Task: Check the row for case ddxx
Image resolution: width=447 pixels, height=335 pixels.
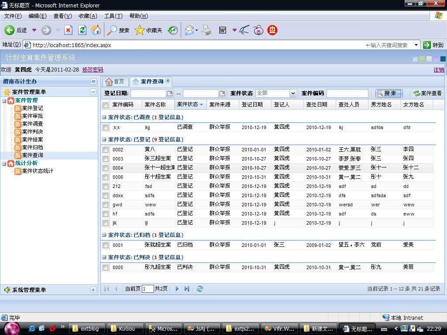Action: click(x=106, y=195)
